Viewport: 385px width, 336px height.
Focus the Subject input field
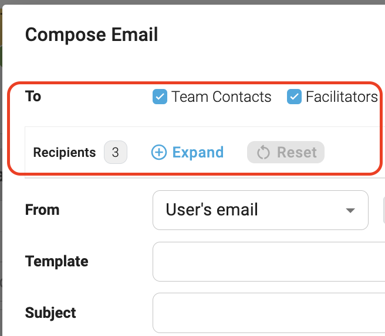(269, 313)
